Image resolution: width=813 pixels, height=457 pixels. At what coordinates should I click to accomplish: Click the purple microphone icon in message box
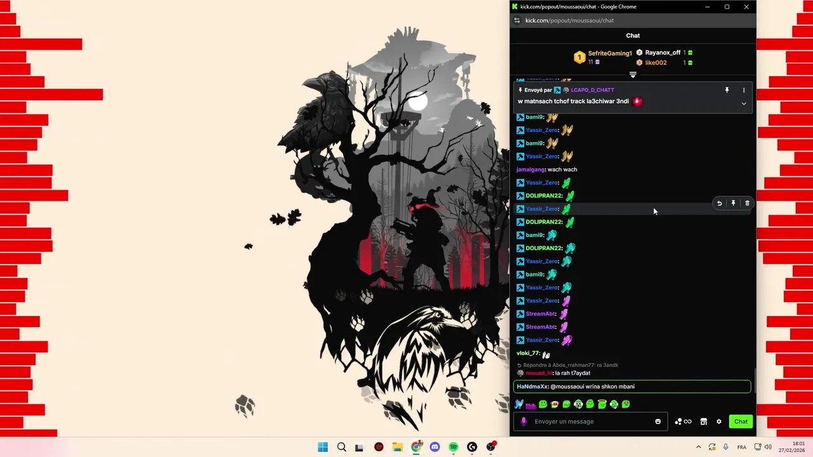524,421
